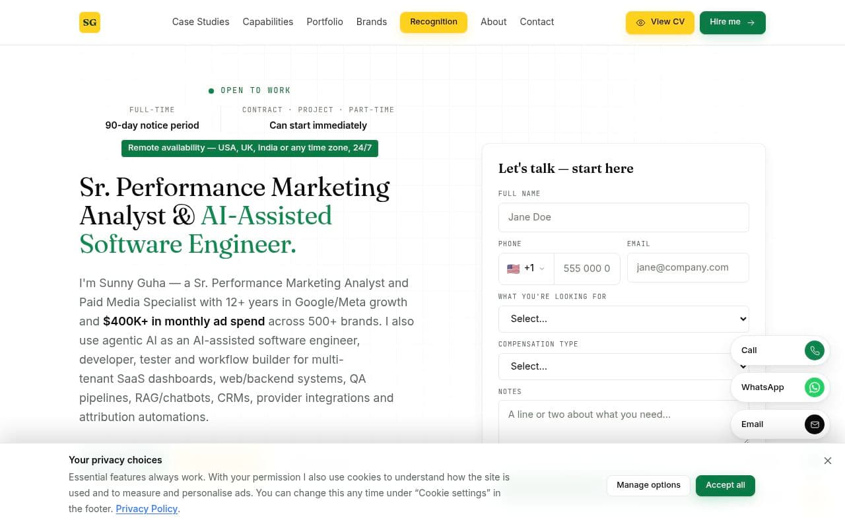
Task: Open the Capabilities nav item
Action: [x=268, y=22]
